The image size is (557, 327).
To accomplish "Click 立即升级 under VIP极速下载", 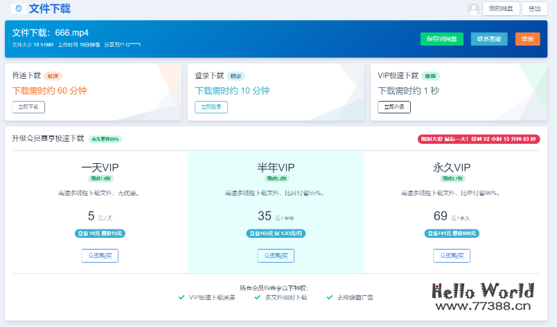I will tap(394, 107).
